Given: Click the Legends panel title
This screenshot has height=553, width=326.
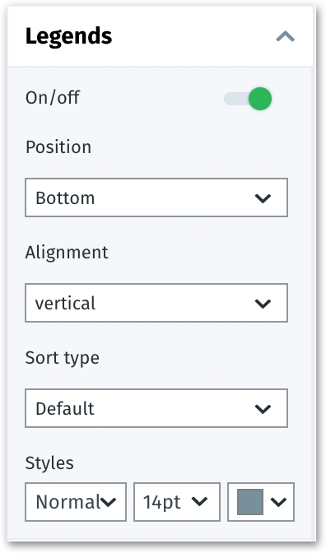Looking at the screenshot, I should (69, 36).
